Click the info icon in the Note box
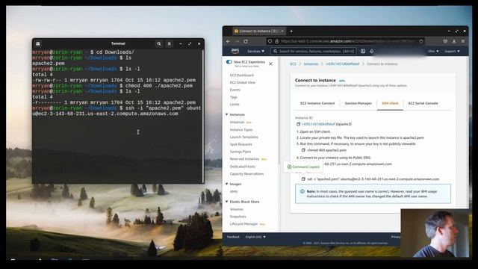The image size is (478, 269). tap(302, 191)
